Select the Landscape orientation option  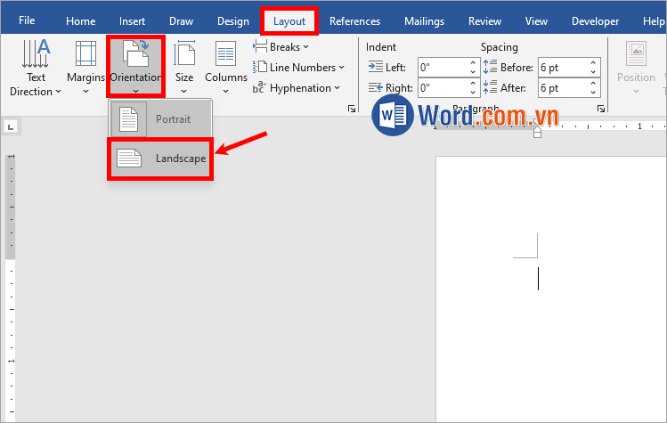point(161,159)
